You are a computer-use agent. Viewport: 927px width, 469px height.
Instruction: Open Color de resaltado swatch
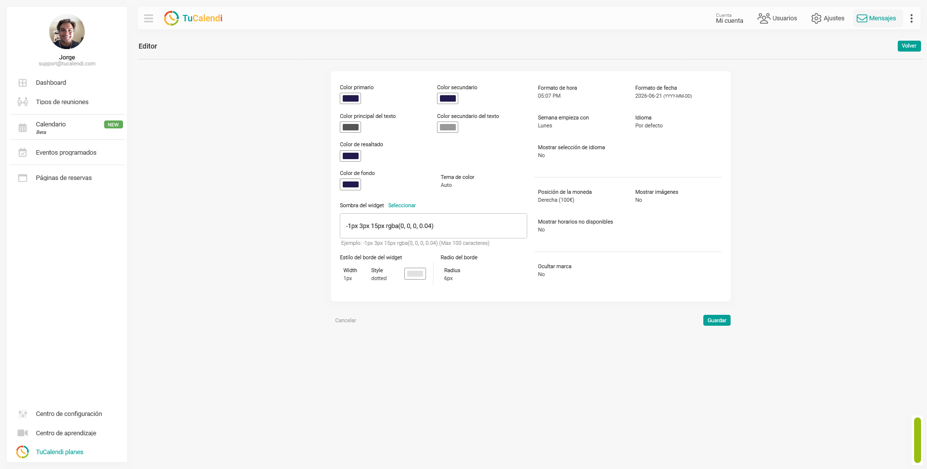pos(350,156)
